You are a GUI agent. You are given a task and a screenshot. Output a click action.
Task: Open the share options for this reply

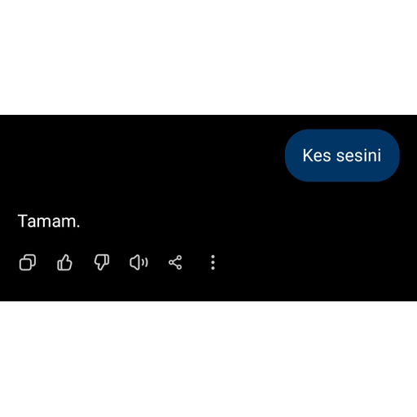point(175,262)
